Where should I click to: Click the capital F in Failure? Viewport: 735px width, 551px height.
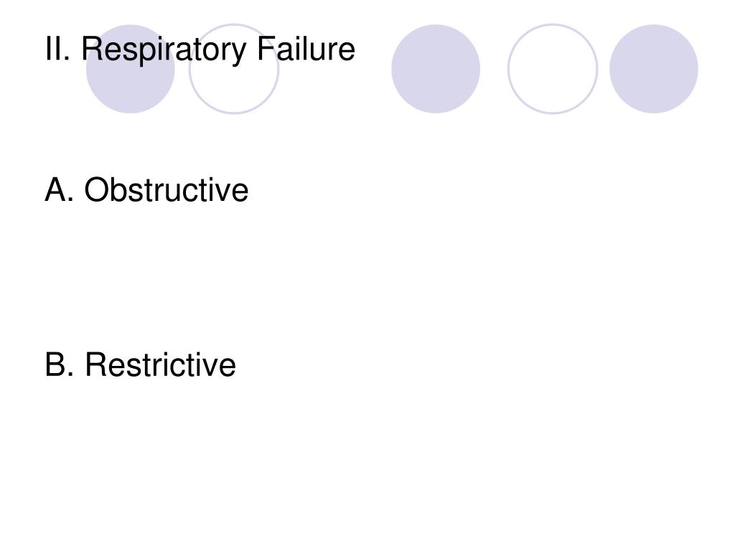pos(266,49)
